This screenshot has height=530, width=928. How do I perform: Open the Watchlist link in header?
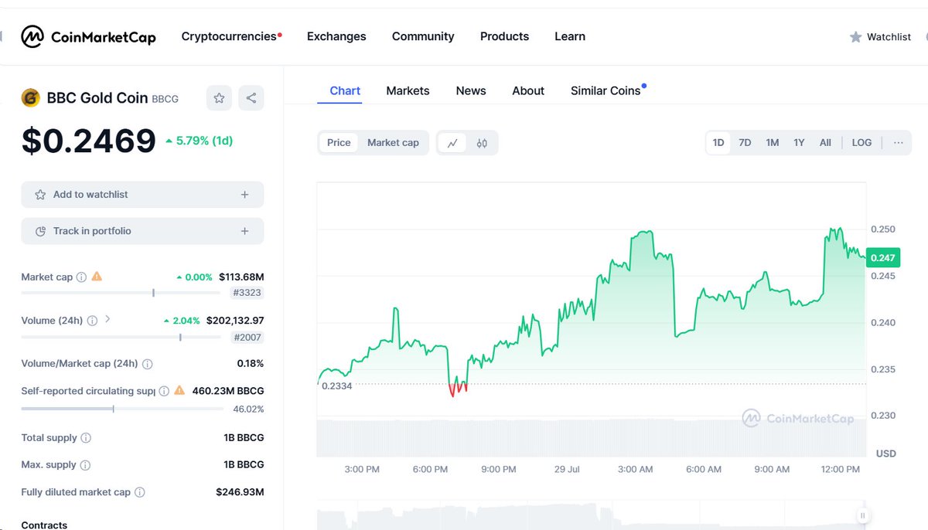tap(889, 36)
